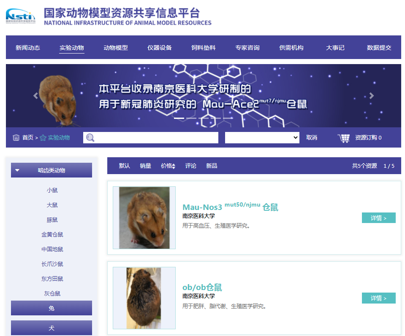The image size is (405, 336).
Task: Click the 首页 breadcrumb link
Action: [28, 138]
